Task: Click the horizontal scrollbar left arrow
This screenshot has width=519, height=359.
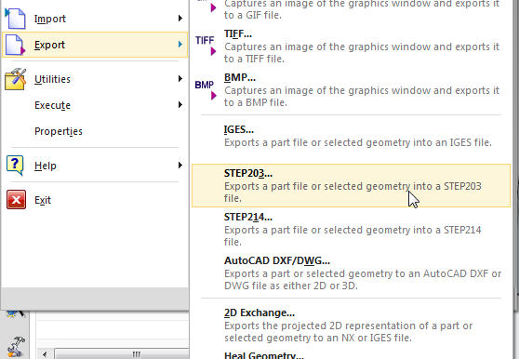Action: click(x=45, y=354)
